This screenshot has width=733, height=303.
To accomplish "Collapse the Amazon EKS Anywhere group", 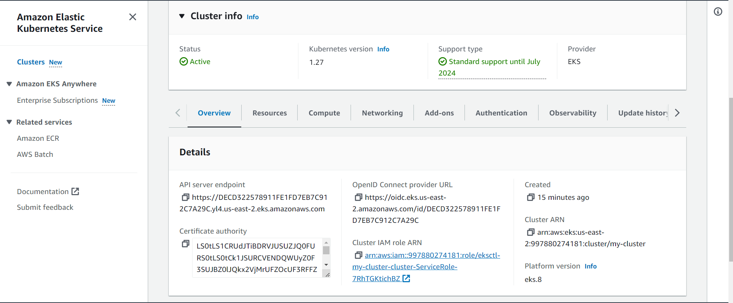I will click(9, 84).
